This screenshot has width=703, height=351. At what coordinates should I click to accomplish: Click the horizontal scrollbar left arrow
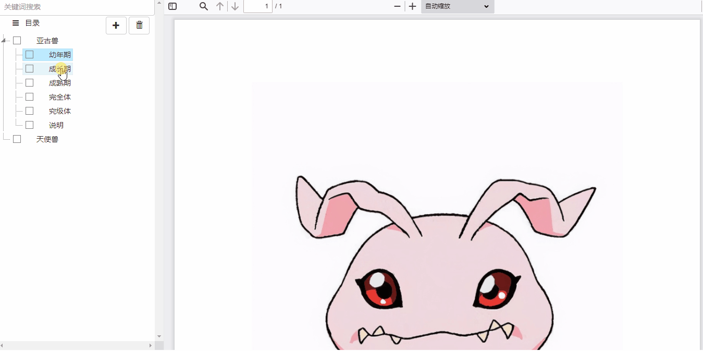click(2, 346)
